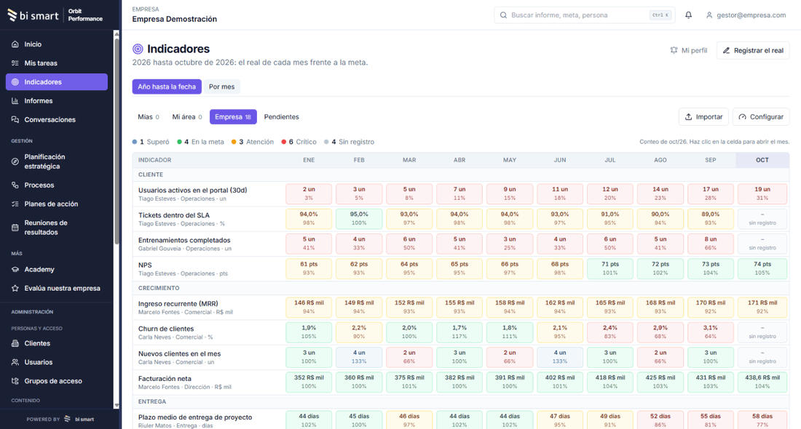Switch to the Por mes view
The width and height of the screenshot is (801, 429).
(x=221, y=87)
